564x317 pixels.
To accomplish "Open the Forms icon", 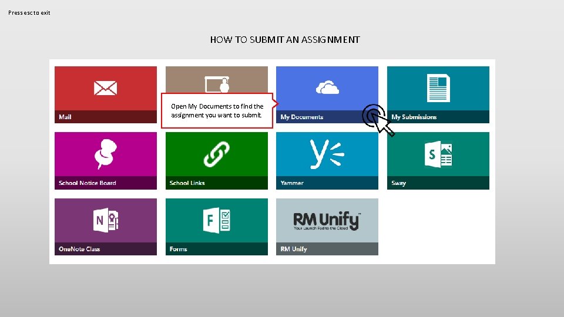I will [x=217, y=220].
